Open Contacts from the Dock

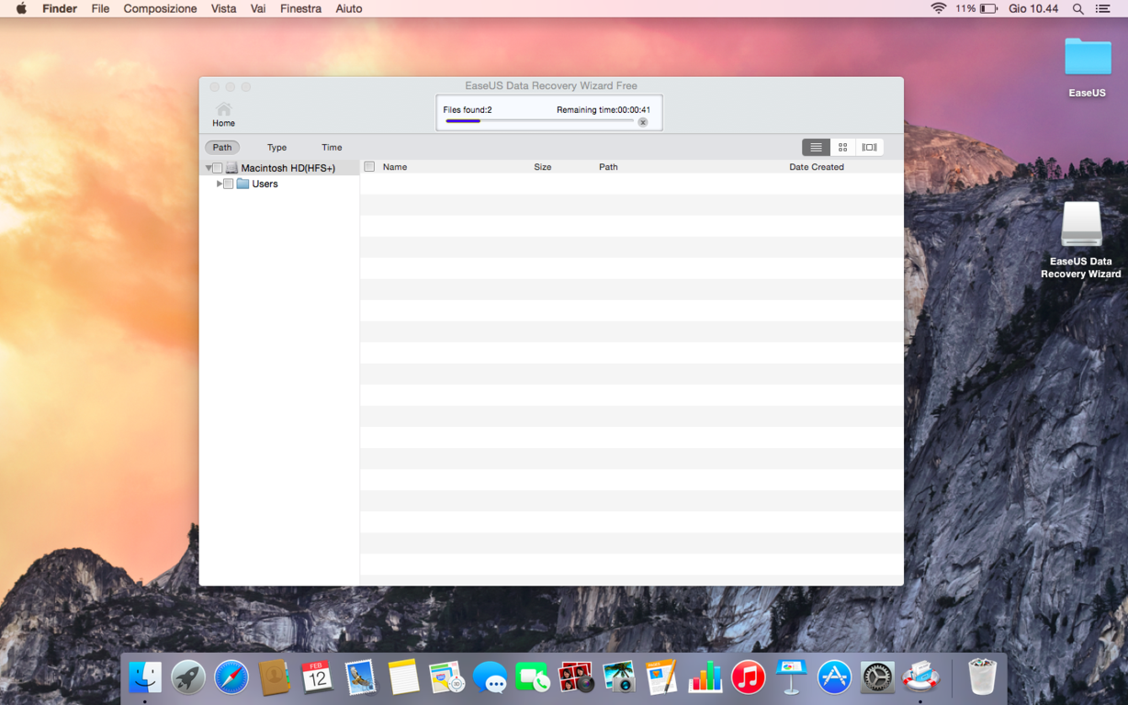click(274, 677)
